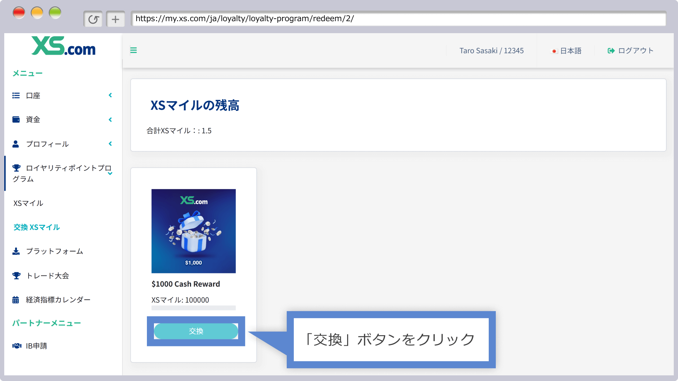Image resolution: width=678 pixels, height=381 pixels.
Task: Click the loyalty program trophy icon
Action: tap(16, 168)
